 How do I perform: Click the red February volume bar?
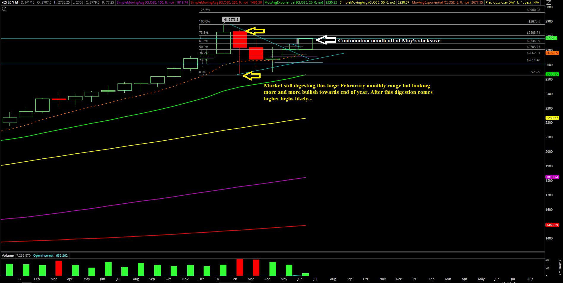tap(240, 267)
